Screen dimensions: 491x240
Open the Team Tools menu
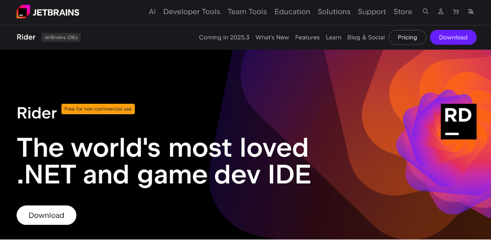pyautogui.click(x=247, y=12)
